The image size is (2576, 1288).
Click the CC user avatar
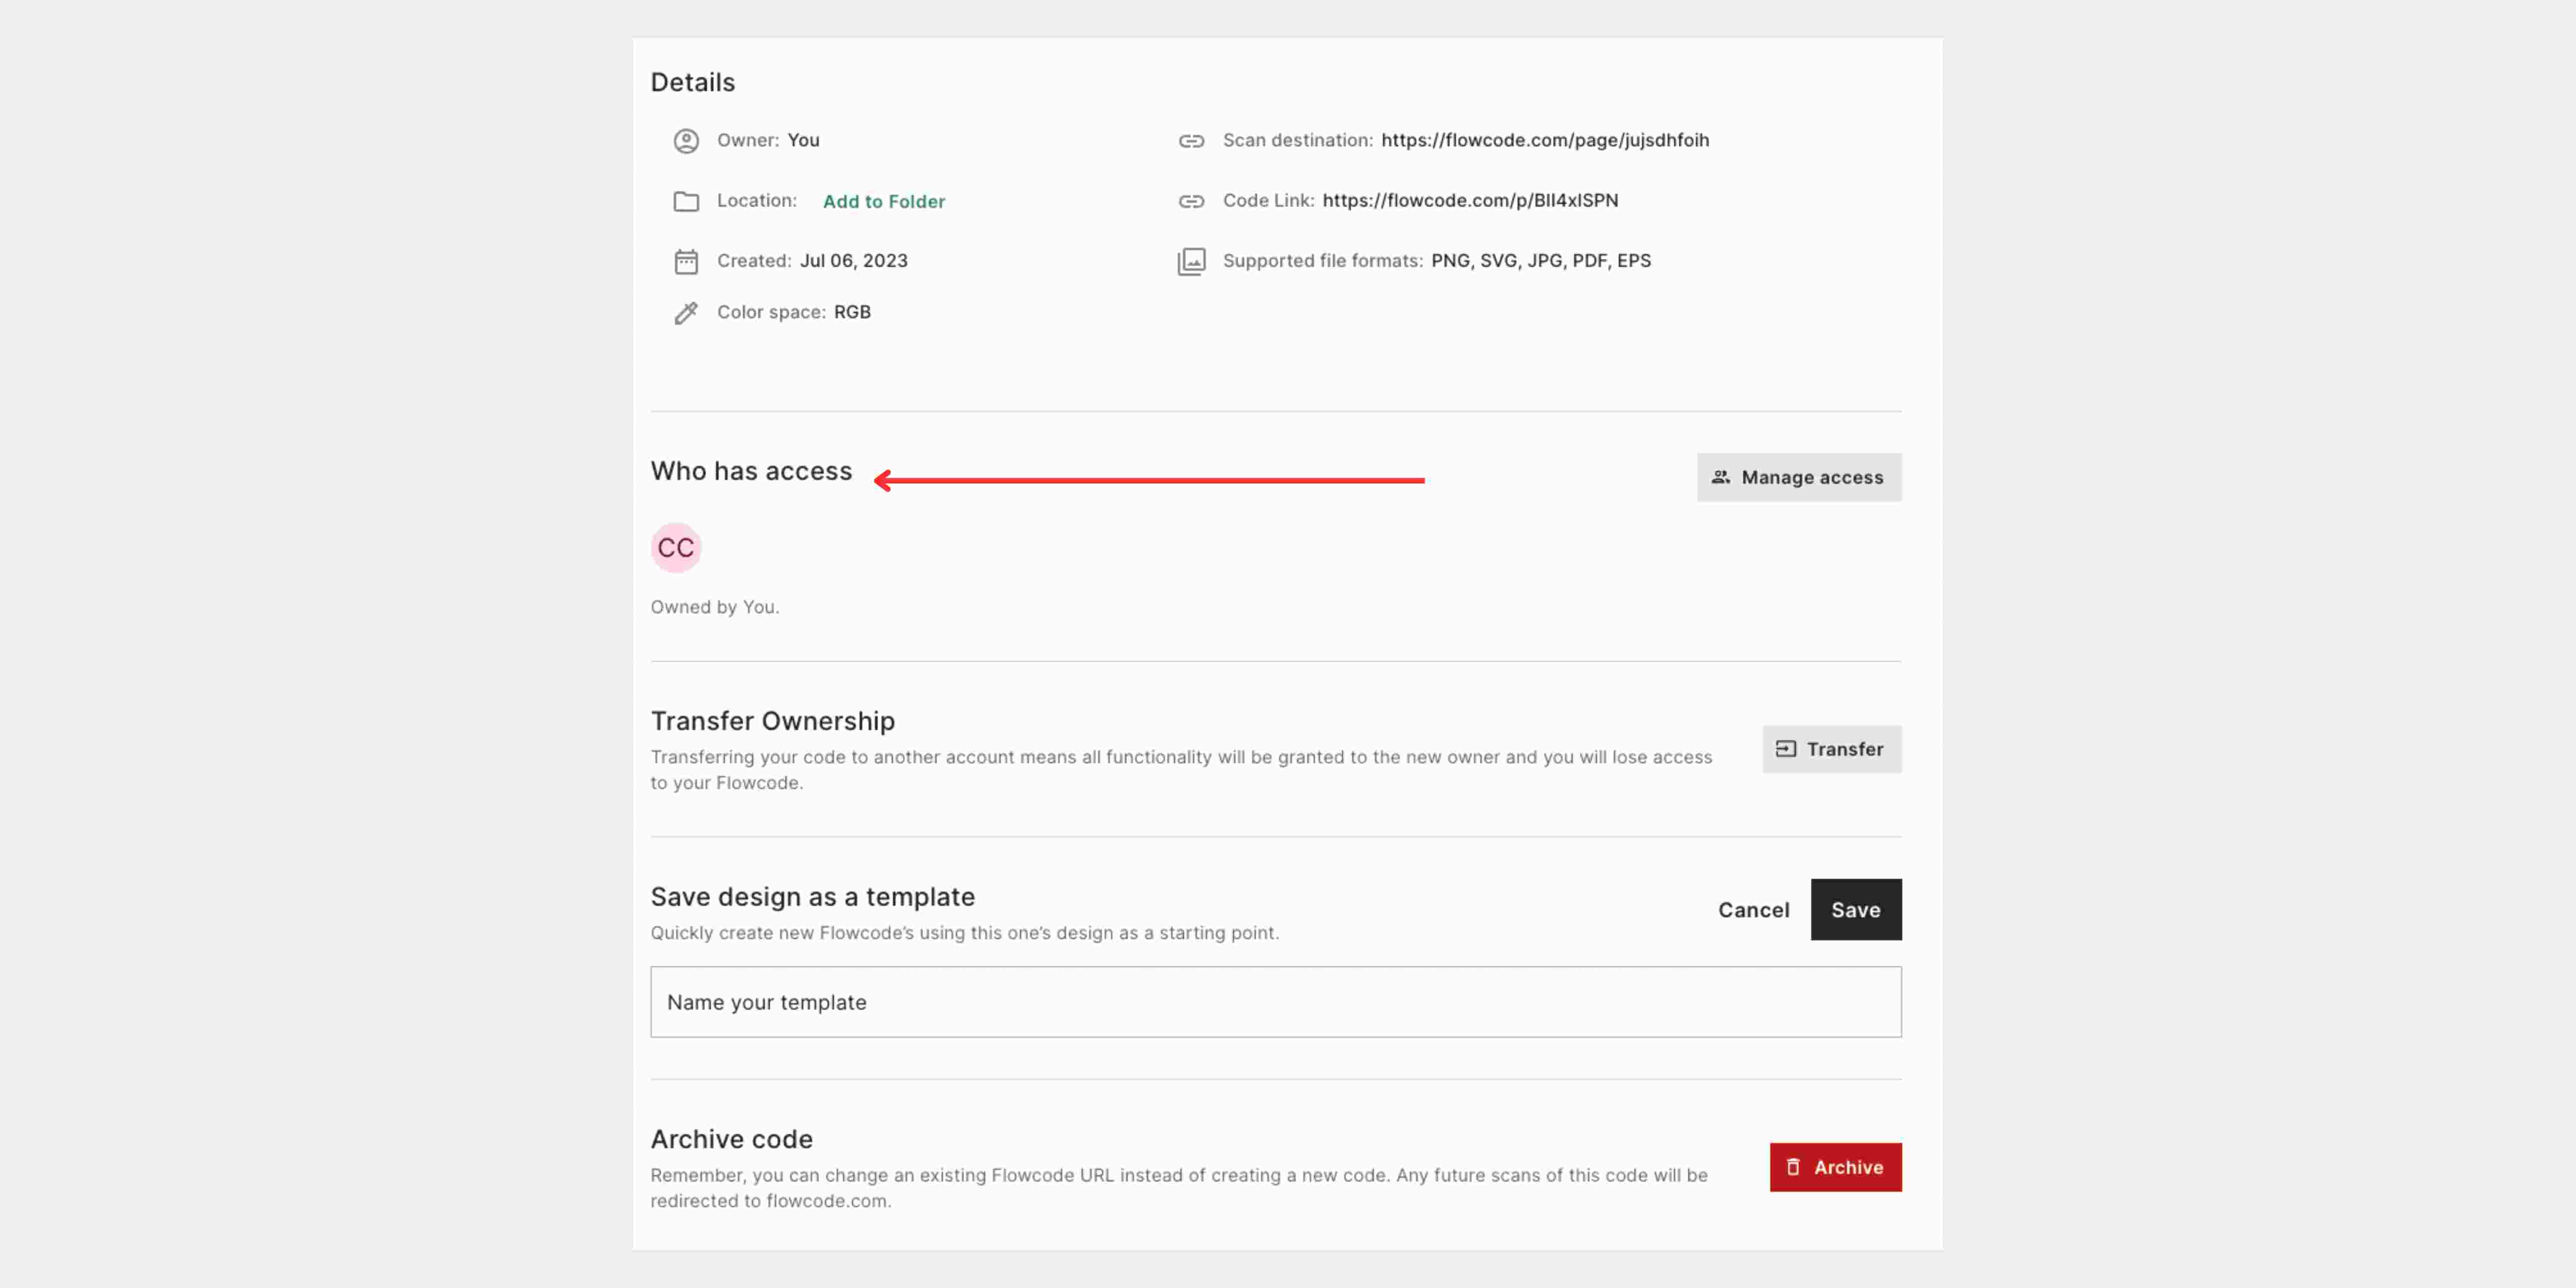point(677,547)
